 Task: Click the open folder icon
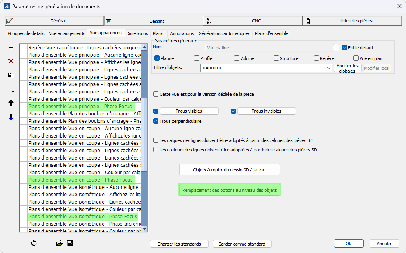point(60,243)
